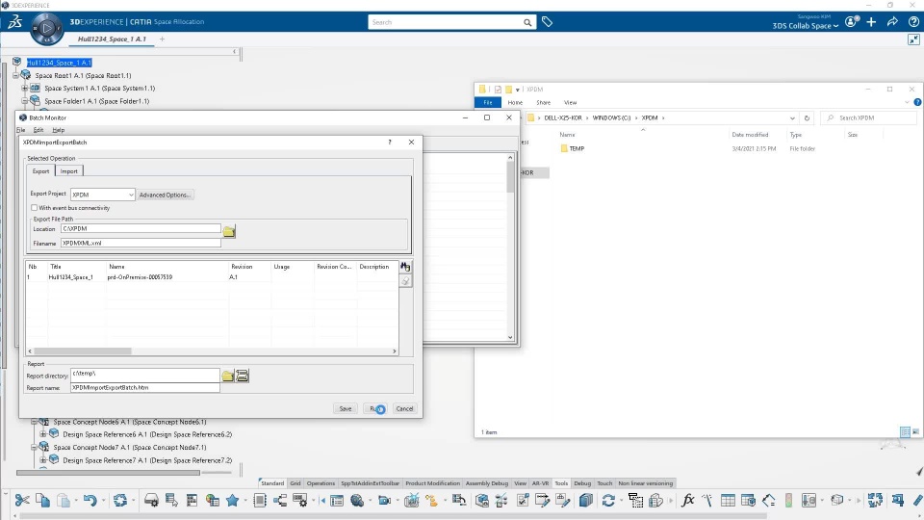Click the binoculars object search icon

405,267
